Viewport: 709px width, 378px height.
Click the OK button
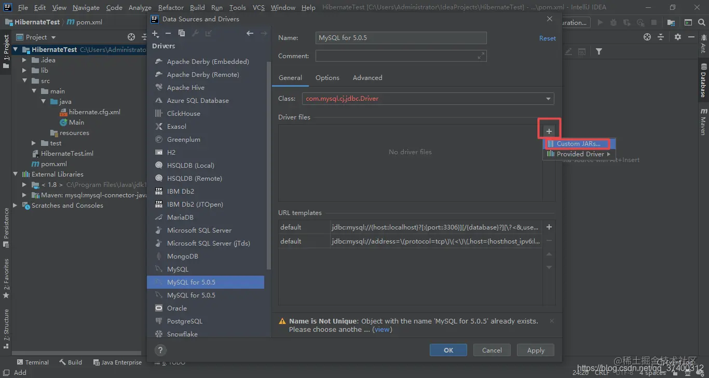click(448, 350)
